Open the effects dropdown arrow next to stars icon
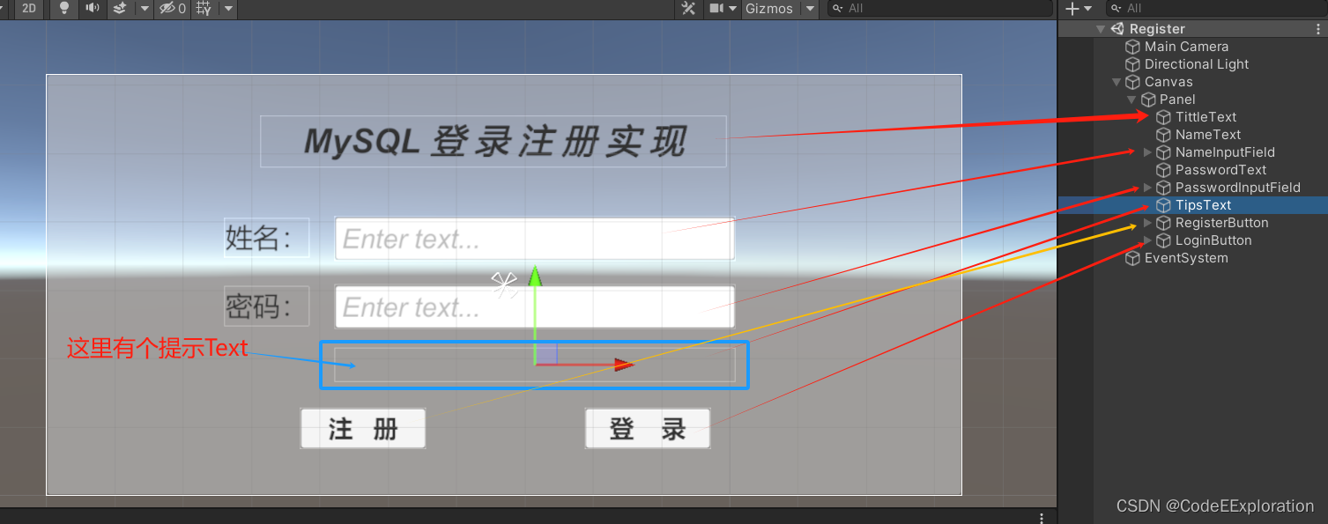 pyautogui.click(x=144, y=9)
